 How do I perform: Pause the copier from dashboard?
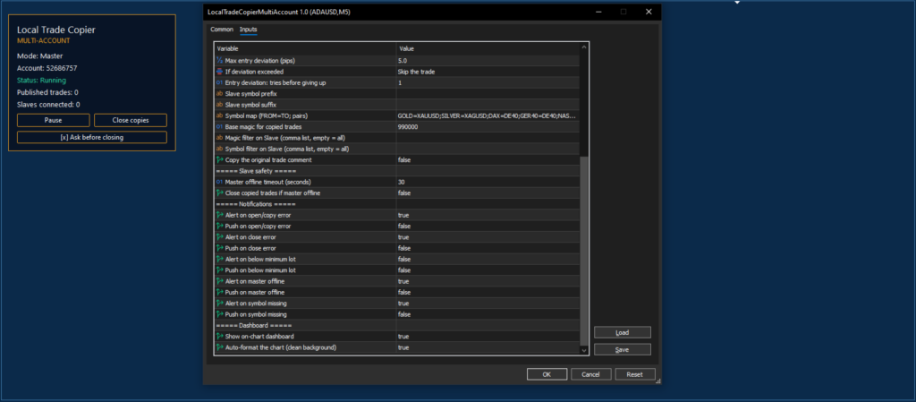point(53,120)
